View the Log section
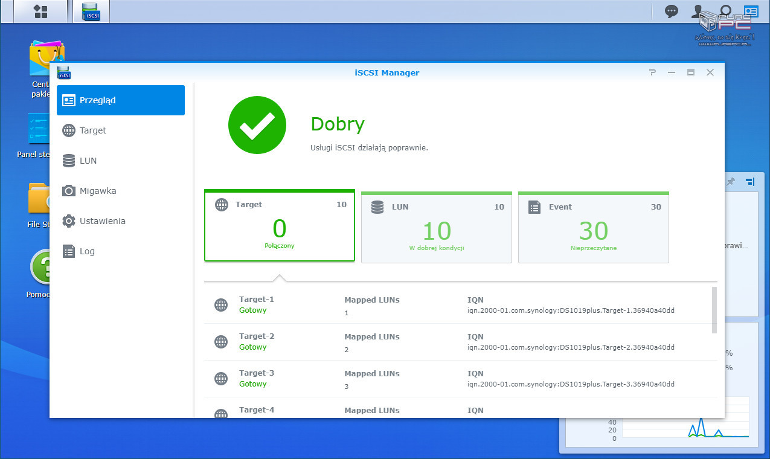Screen dimensions: 770x459 87,251
